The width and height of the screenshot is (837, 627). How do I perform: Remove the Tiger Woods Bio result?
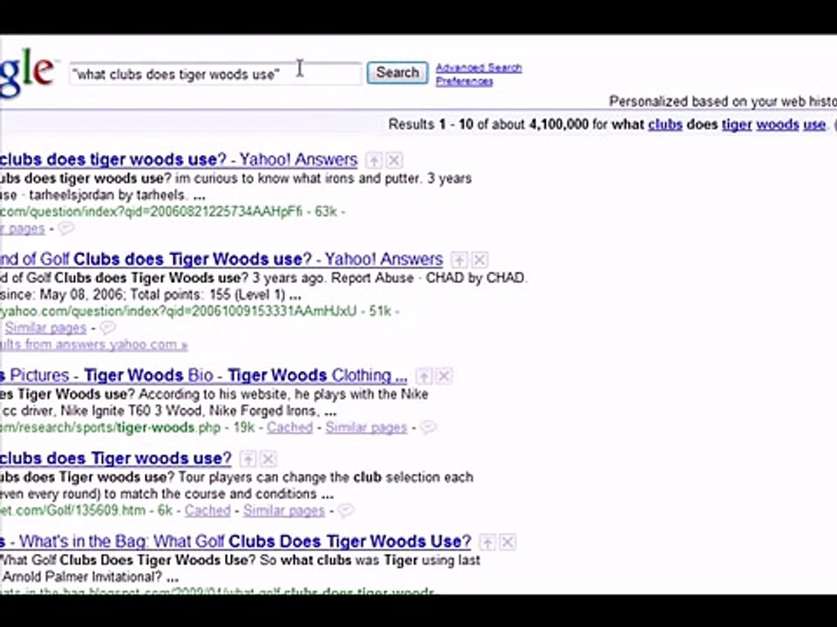(x=444, y=376)
